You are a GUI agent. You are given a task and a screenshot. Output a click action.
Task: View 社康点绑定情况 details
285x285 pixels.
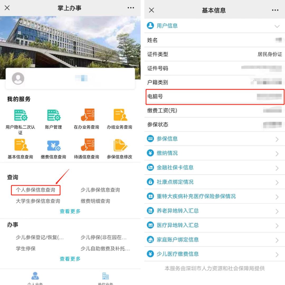click(x=214, y=182)
